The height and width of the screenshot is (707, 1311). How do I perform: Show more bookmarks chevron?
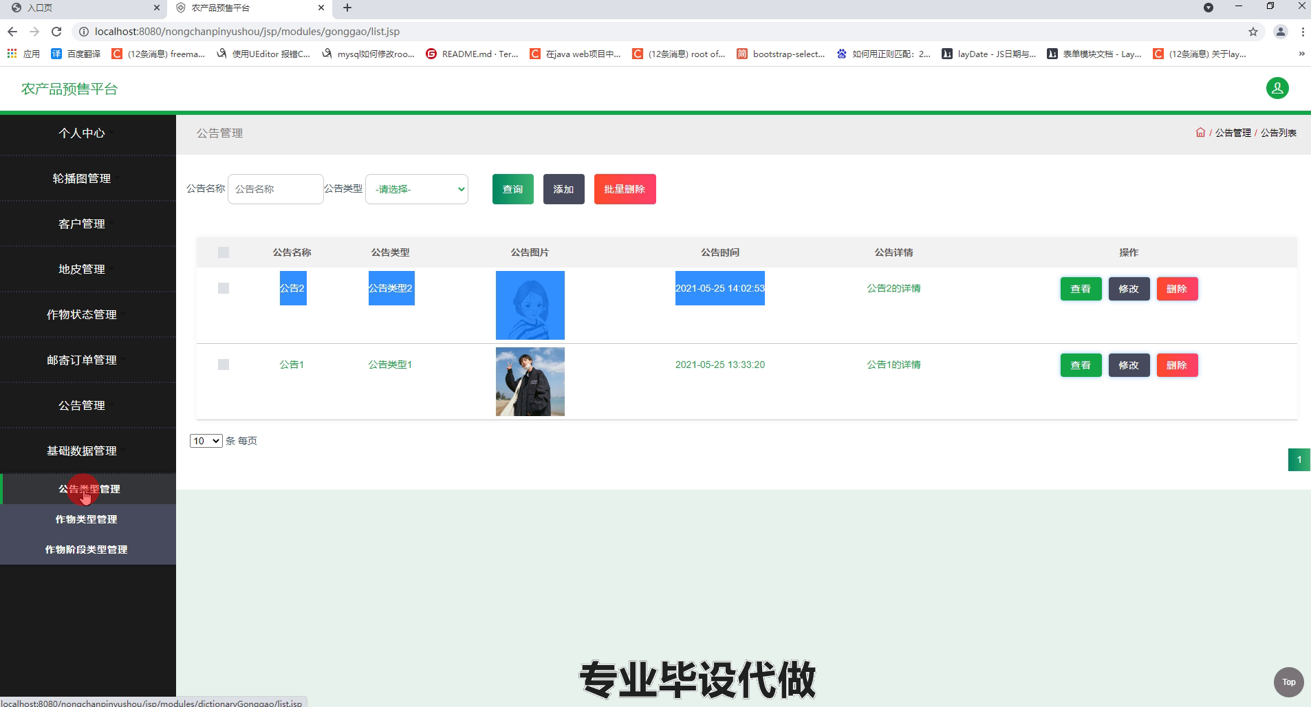click(x=1301, y=54)
